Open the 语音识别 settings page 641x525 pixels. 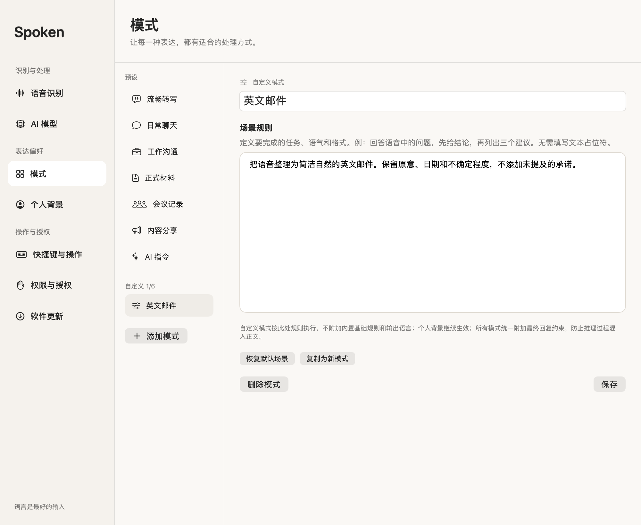pyautogui.click(x=57, y=93)
